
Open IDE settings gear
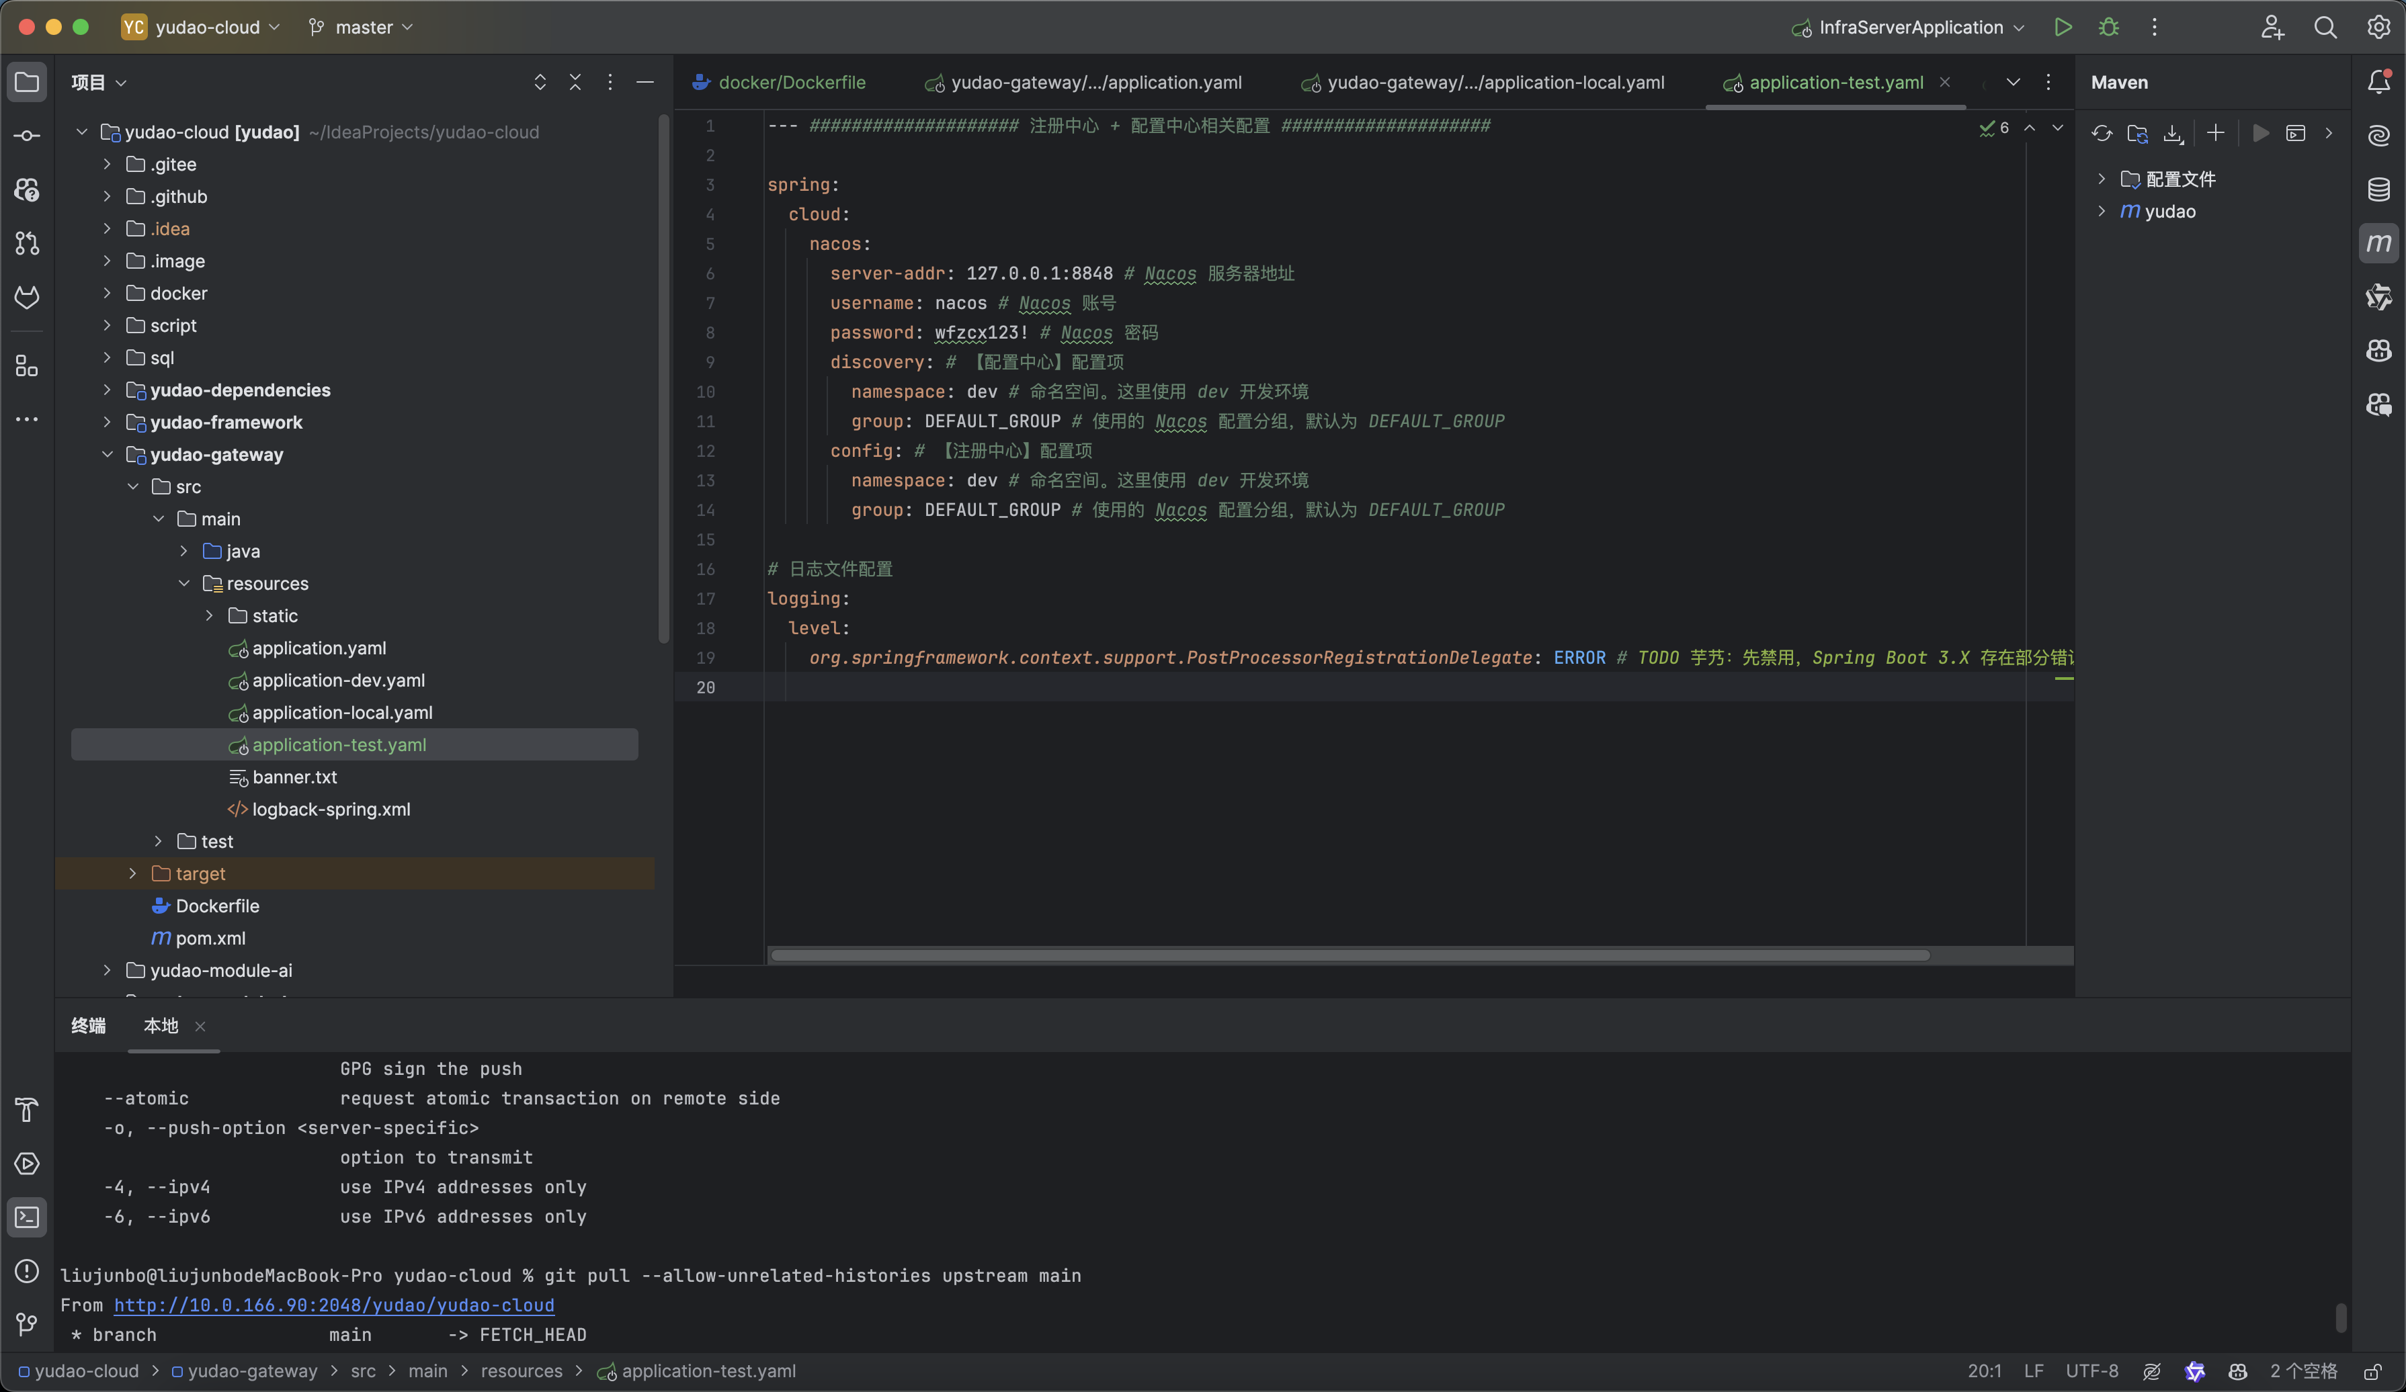pyautogui.click(x=2378, y=27)
